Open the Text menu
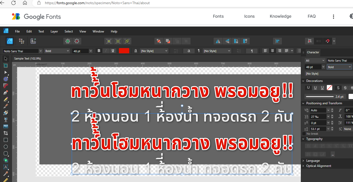Image resolution: width=353 pixels, height=182 pixels. point(41,31)
